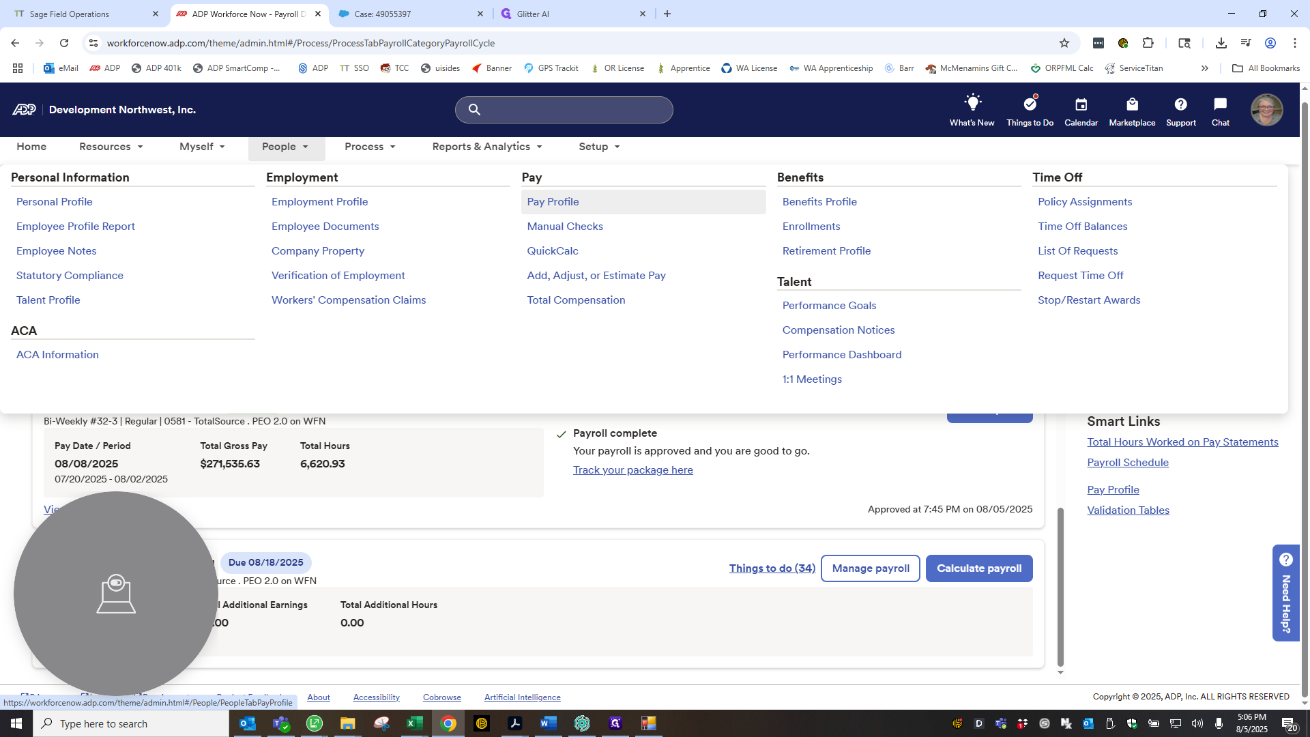This screenshot has height=737, width=1310.
Task: Go back in browser history
Action: coord(15,43)
